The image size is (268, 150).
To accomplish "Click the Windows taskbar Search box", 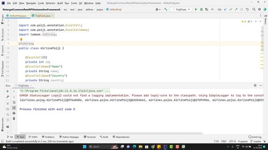I will coord(103,147).
